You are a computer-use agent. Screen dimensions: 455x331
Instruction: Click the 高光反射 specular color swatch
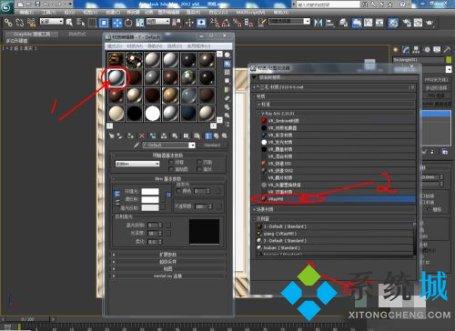150,208
